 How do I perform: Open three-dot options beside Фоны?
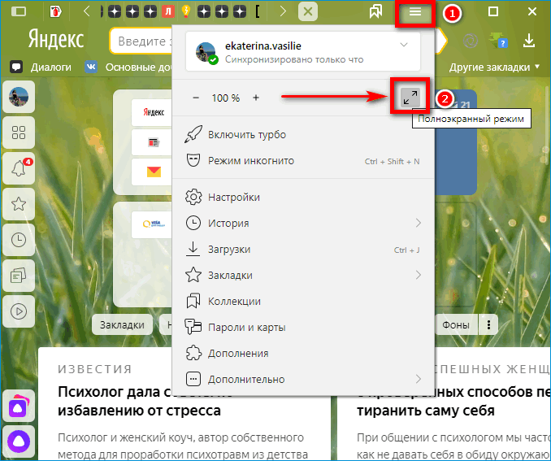point(488,324)
